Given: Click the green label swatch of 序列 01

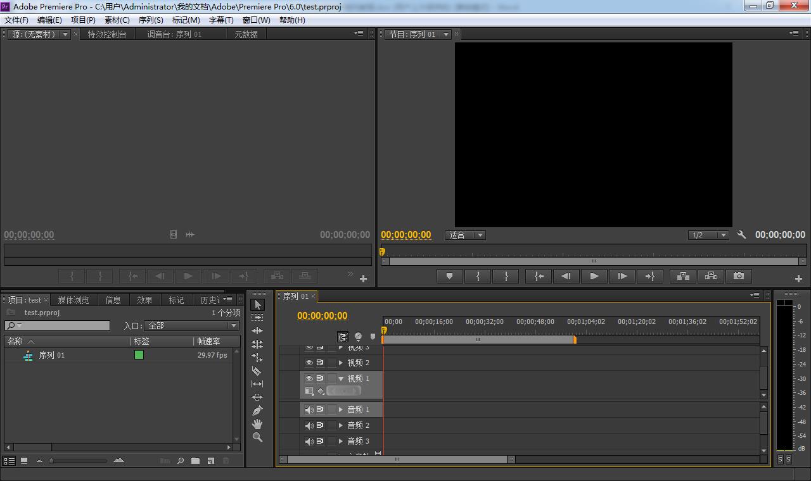Looking at the screenshot, I should click(139, 355).
